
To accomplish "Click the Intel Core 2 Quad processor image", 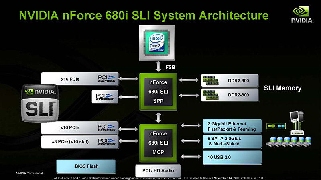I will tap(157, 43).
